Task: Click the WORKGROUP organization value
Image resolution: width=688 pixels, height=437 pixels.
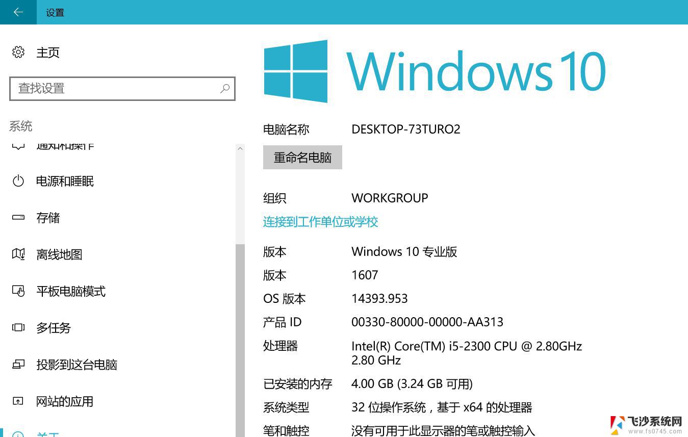Action: pos(390,198)
